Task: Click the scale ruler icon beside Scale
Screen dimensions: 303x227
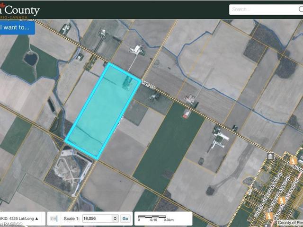Action: coord(54,218)
